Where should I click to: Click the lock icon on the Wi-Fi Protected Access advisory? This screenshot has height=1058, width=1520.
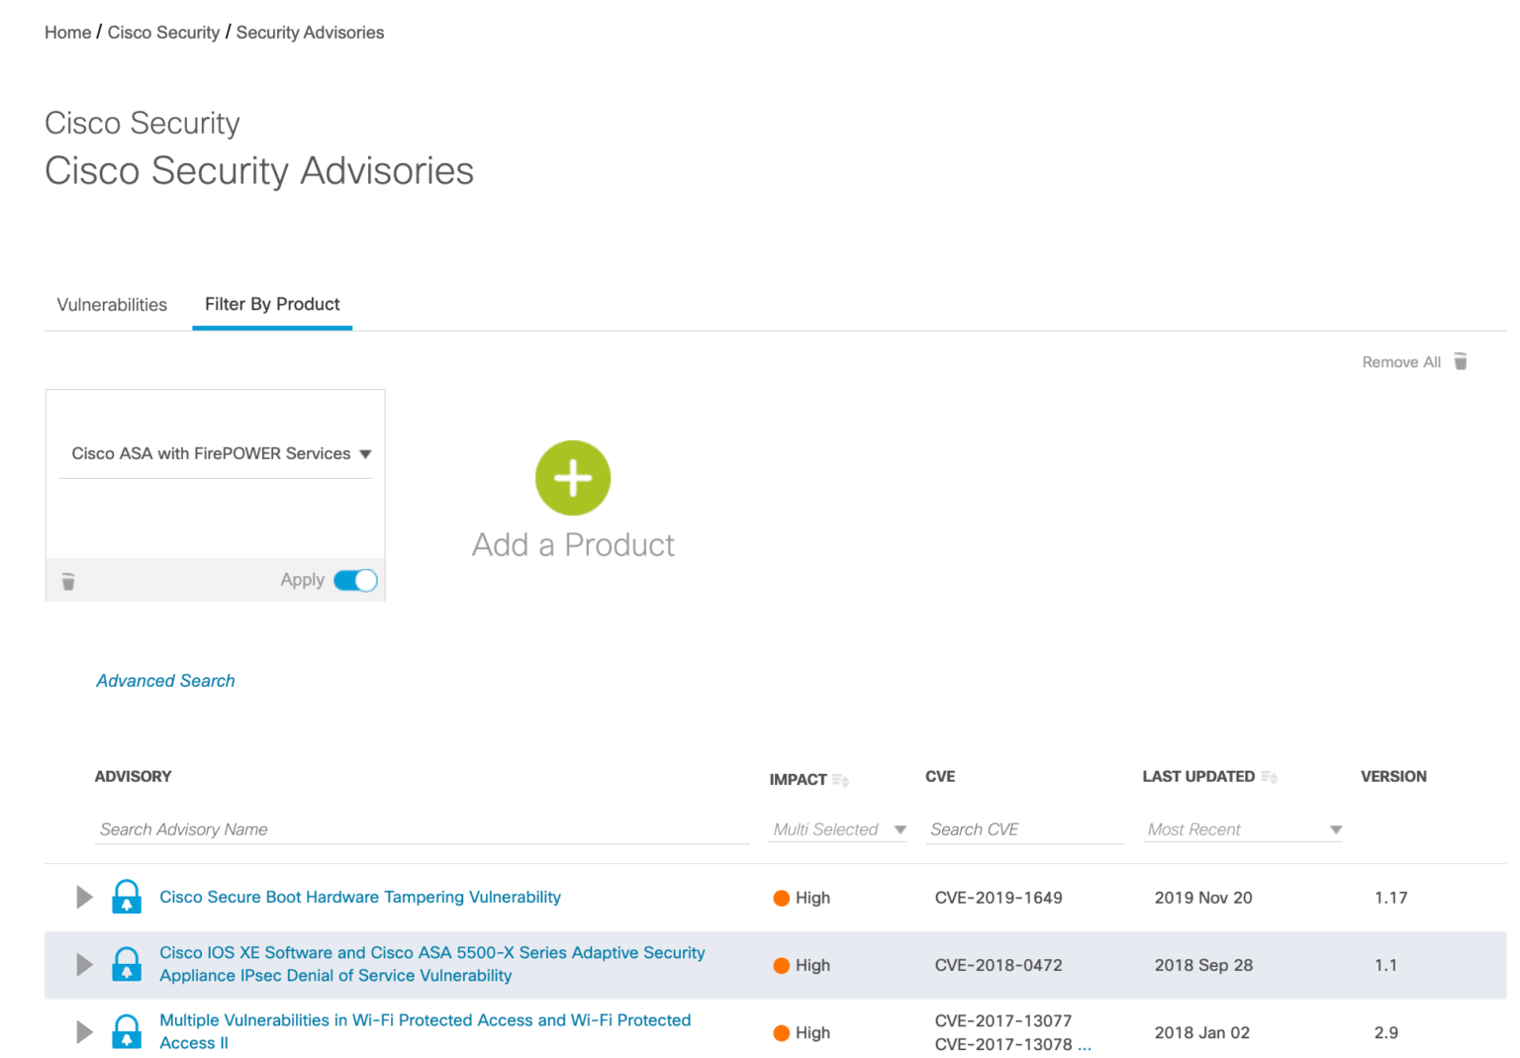[x=126, y=1031]
